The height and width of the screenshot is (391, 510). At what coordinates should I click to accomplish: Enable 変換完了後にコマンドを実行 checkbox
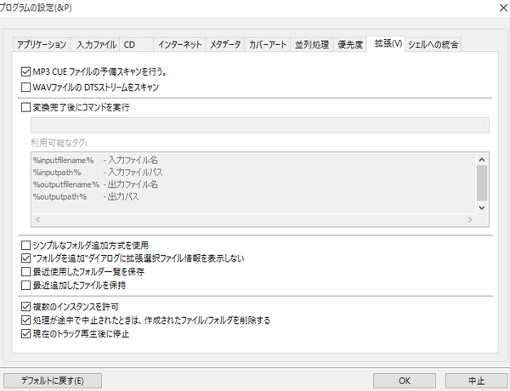pyautogui.click(x=25, y=107)
